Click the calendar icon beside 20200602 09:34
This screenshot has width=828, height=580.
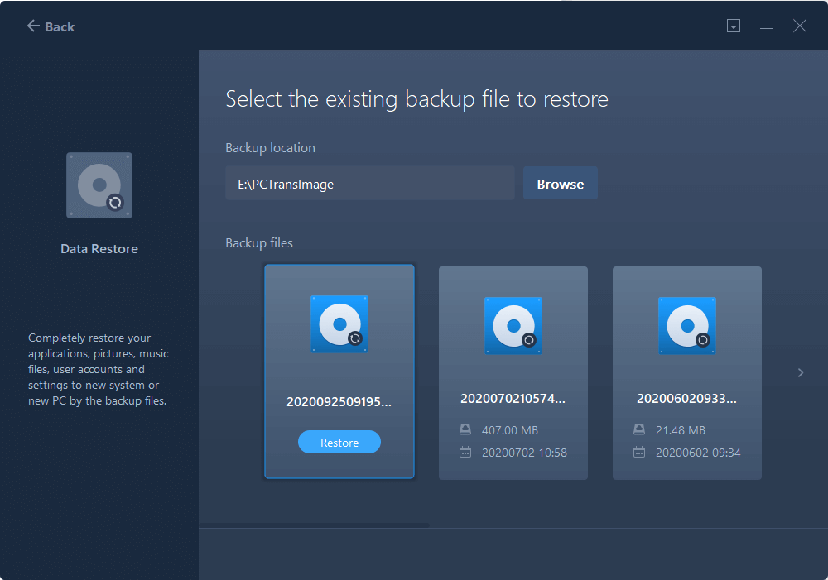click(x=639, y=453)
